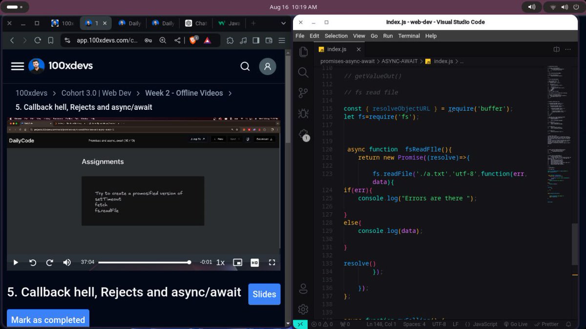Open VS Code Explorer view
This screenshot has height=329, width=586.
[303, 52]
